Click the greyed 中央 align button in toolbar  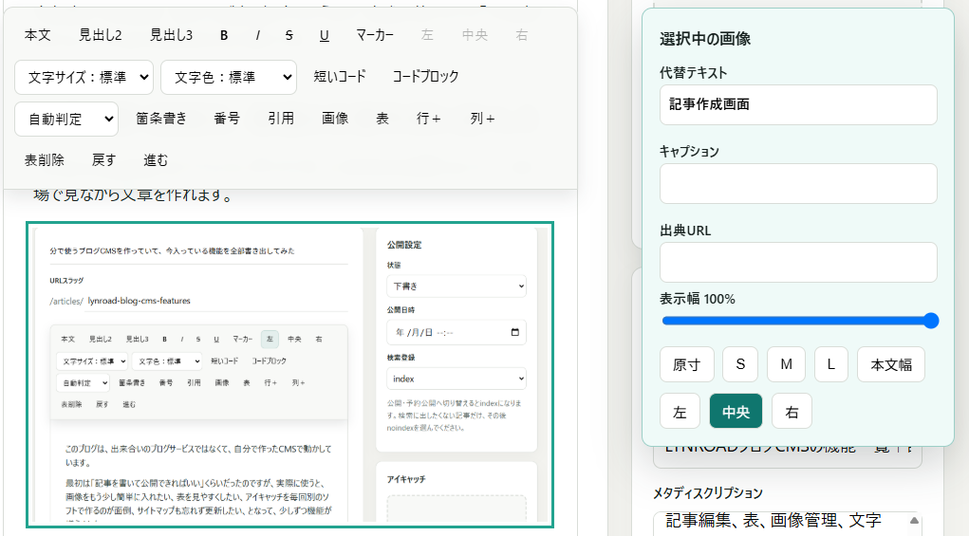click(475, 35)
